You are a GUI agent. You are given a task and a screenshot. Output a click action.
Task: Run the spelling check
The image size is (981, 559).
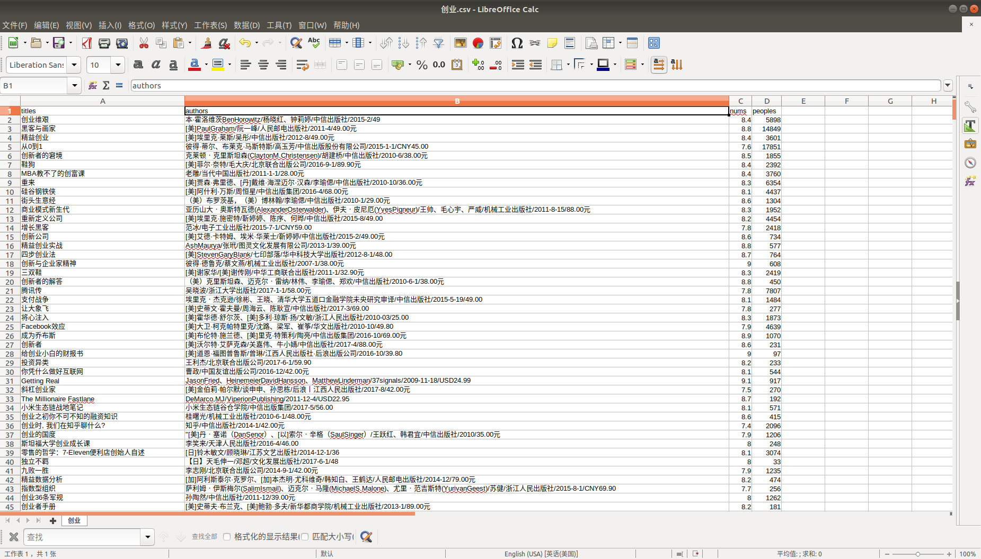[314, 43]
